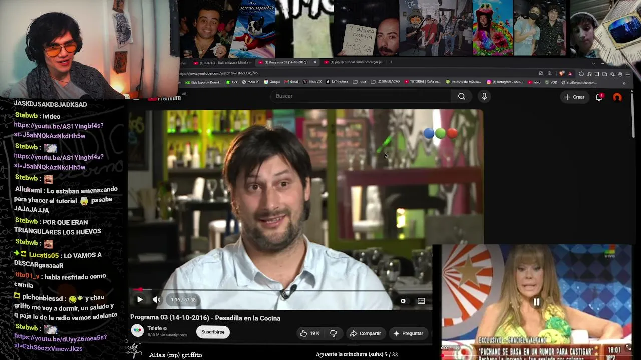The width and height of the screenshot is (641, 360).
Task: Open the Crear menu
Action: 574,97
